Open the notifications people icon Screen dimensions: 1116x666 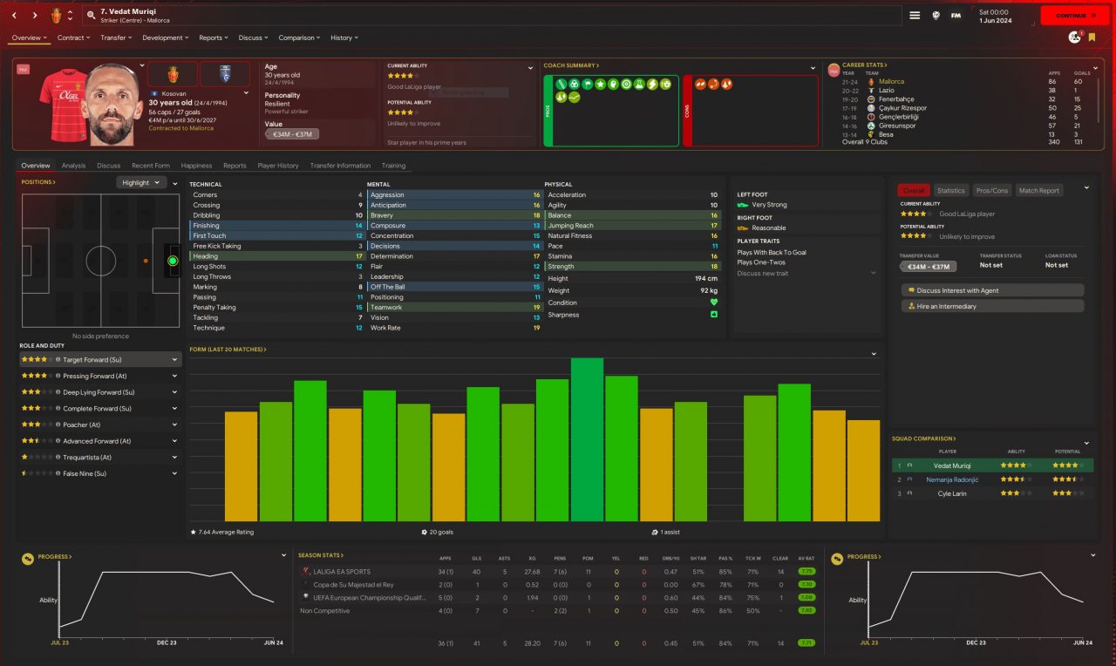pos(1074,37)
